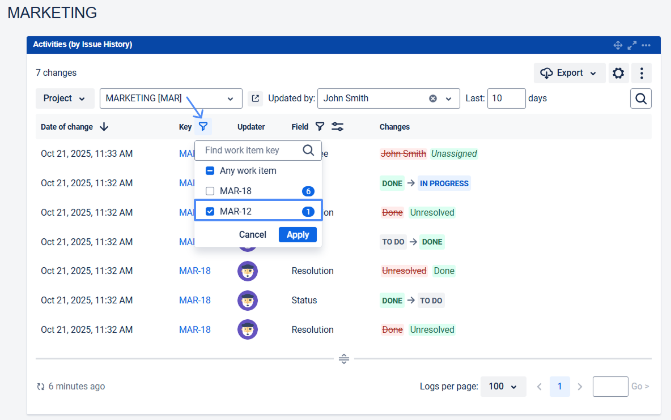
Task: Open the Logs per page dropdown
Action: pos(503,387)
